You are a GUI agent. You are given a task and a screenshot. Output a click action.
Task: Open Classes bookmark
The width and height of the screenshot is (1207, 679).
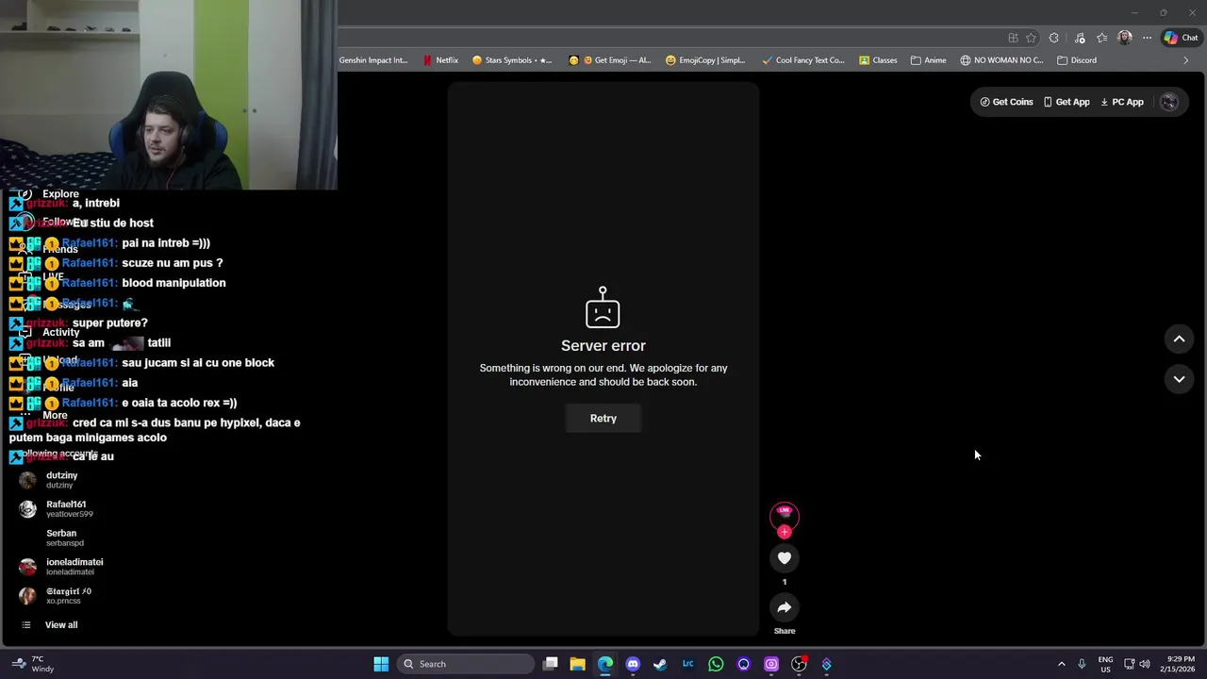pos(878,60)
